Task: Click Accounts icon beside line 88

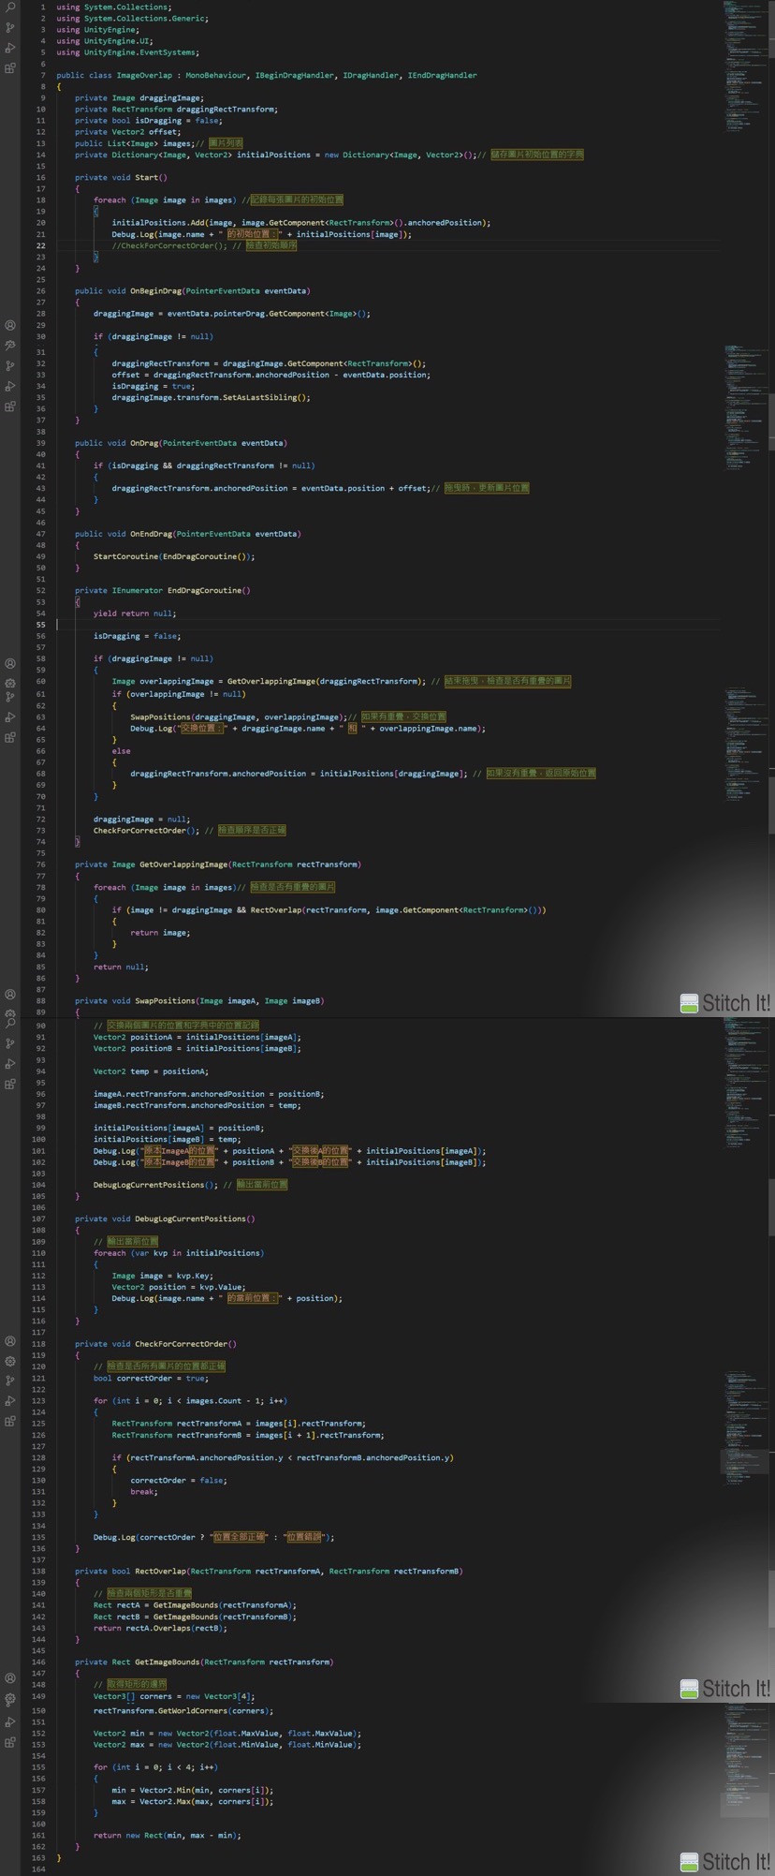Action: point(10,995)
